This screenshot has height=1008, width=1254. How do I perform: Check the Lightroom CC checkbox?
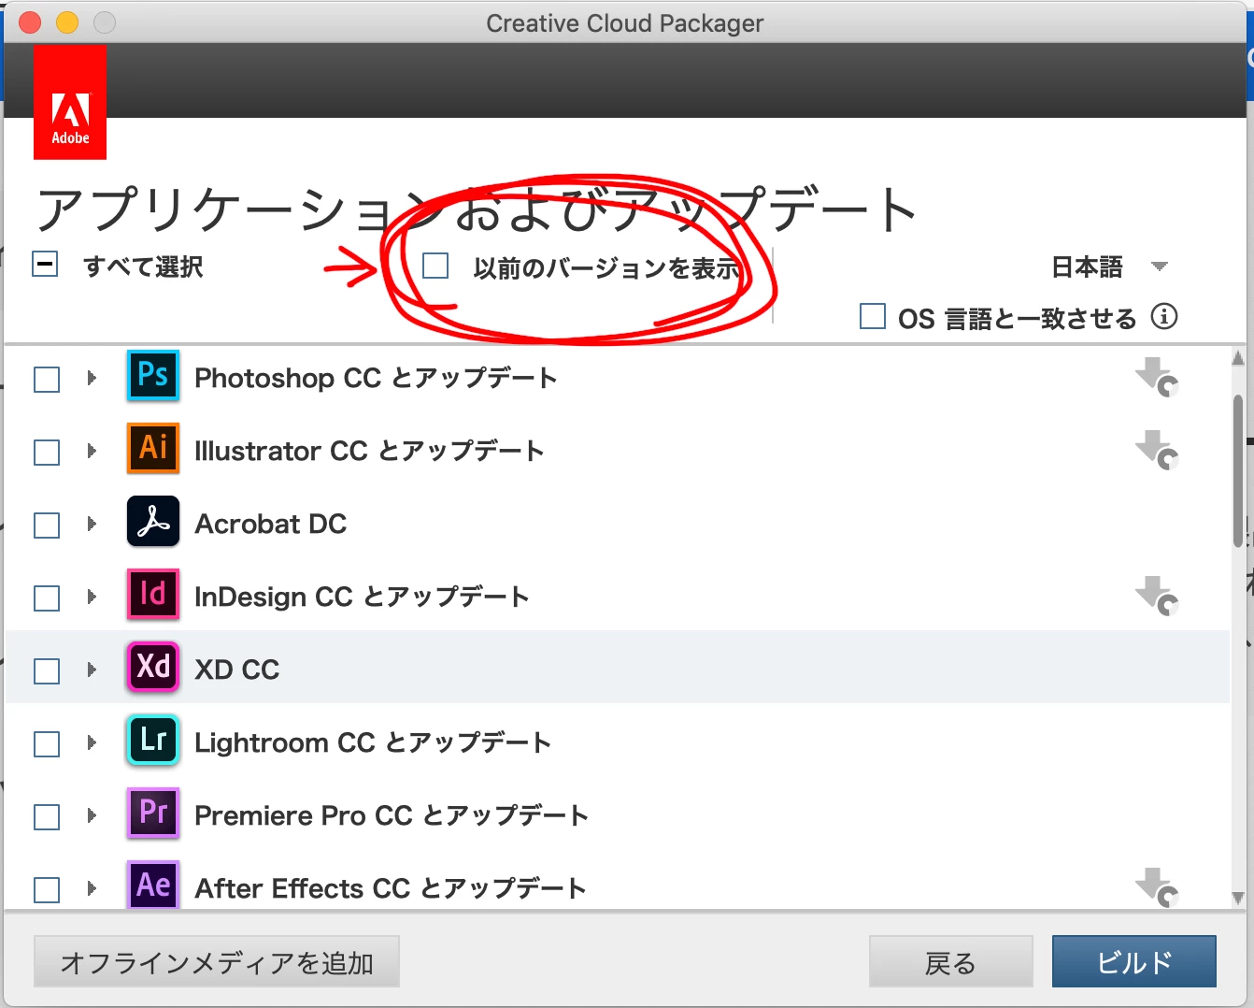[x=47, y=744]
